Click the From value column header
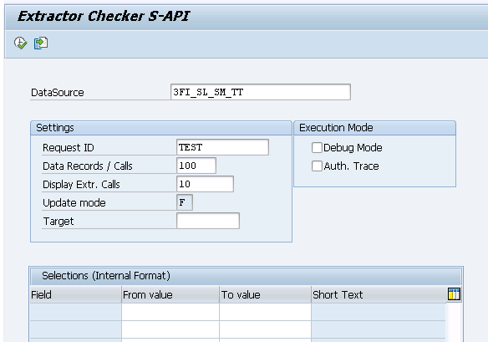 170,294
